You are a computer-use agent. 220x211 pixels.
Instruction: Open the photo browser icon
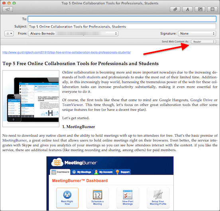(200, 10)
